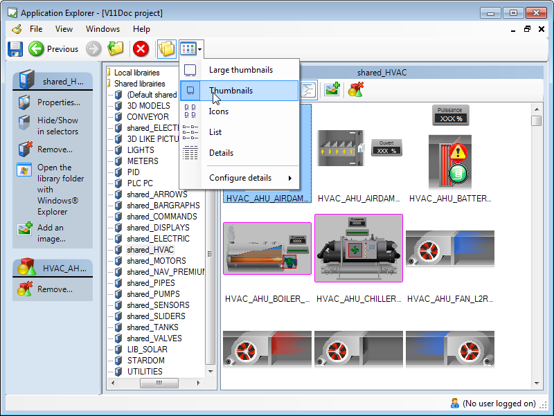
Task: Open the view mode dropdown arrow
Action: click(200, 49)
